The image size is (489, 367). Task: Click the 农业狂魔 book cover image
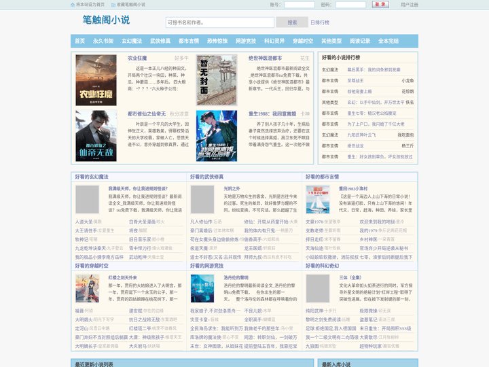pyautogui.click(x=96, y=80)
